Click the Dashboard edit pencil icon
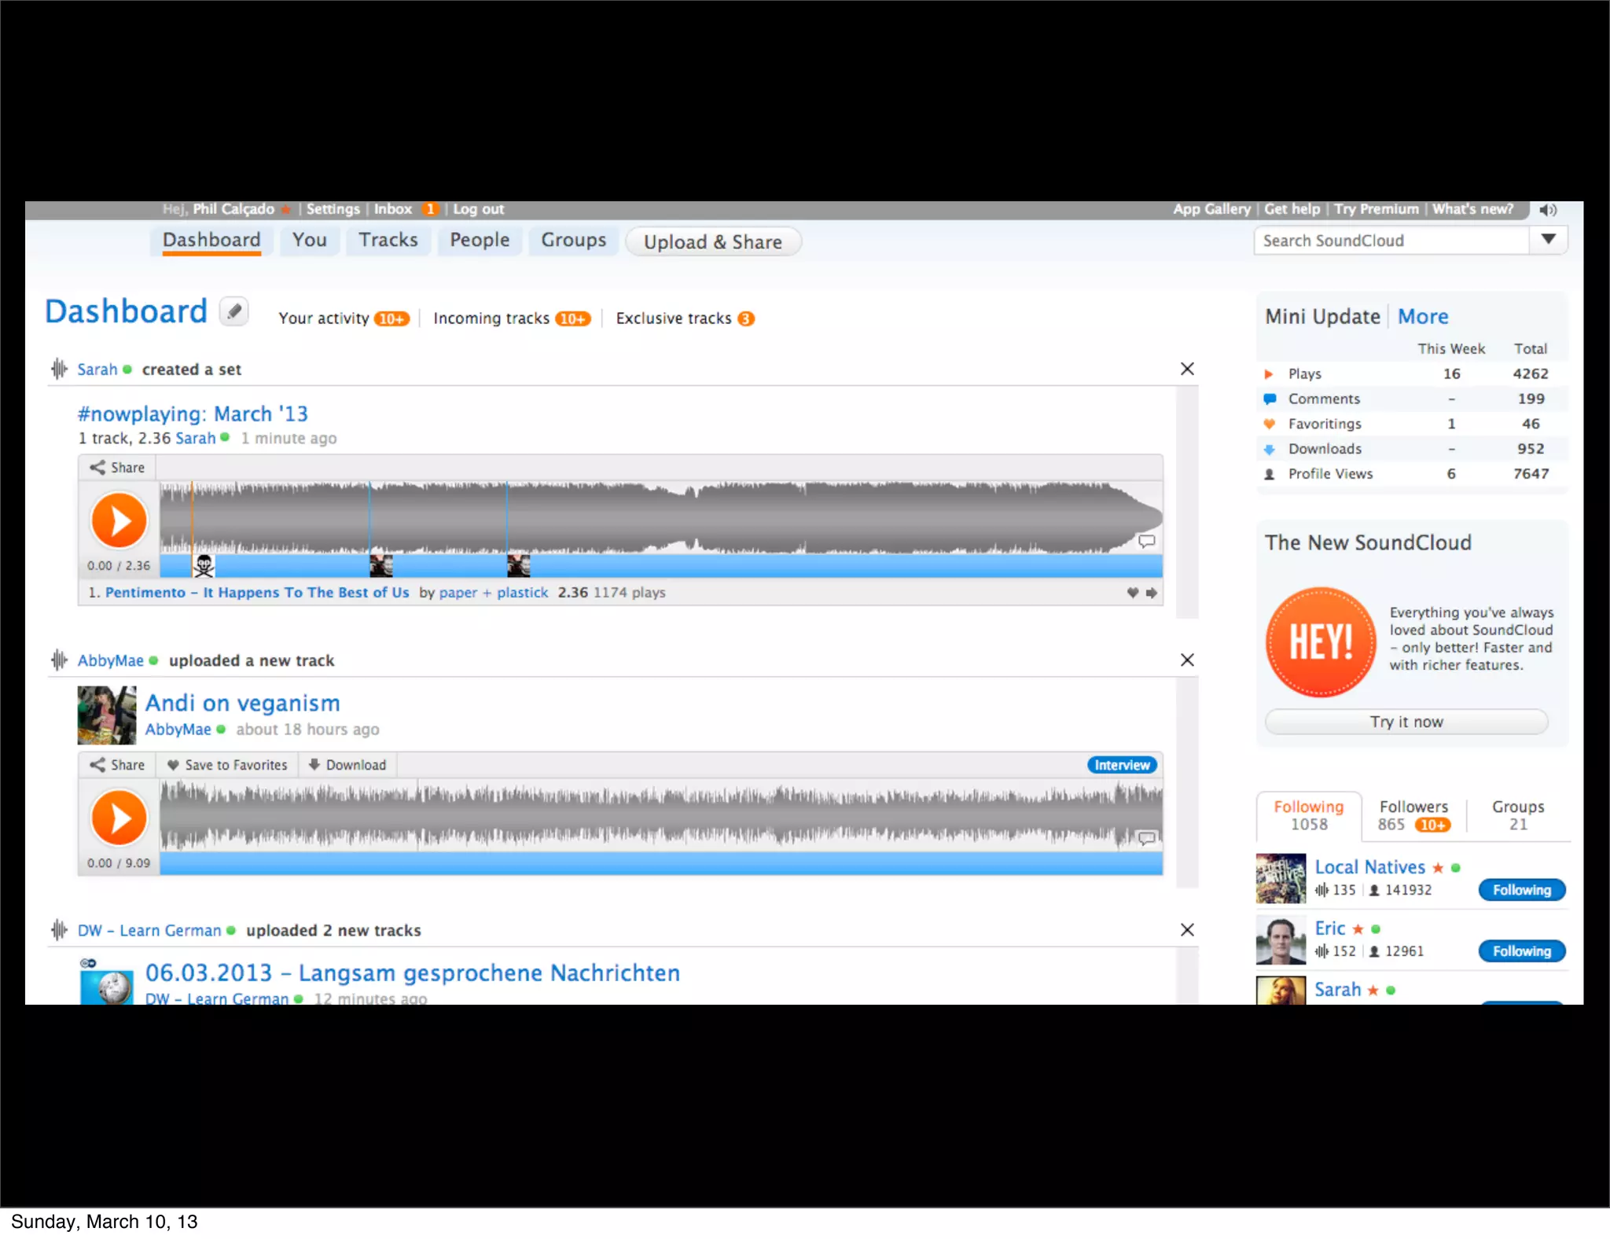Image resolution: width=1610 pixels, height=1239 pixels. tap(233, 311)
